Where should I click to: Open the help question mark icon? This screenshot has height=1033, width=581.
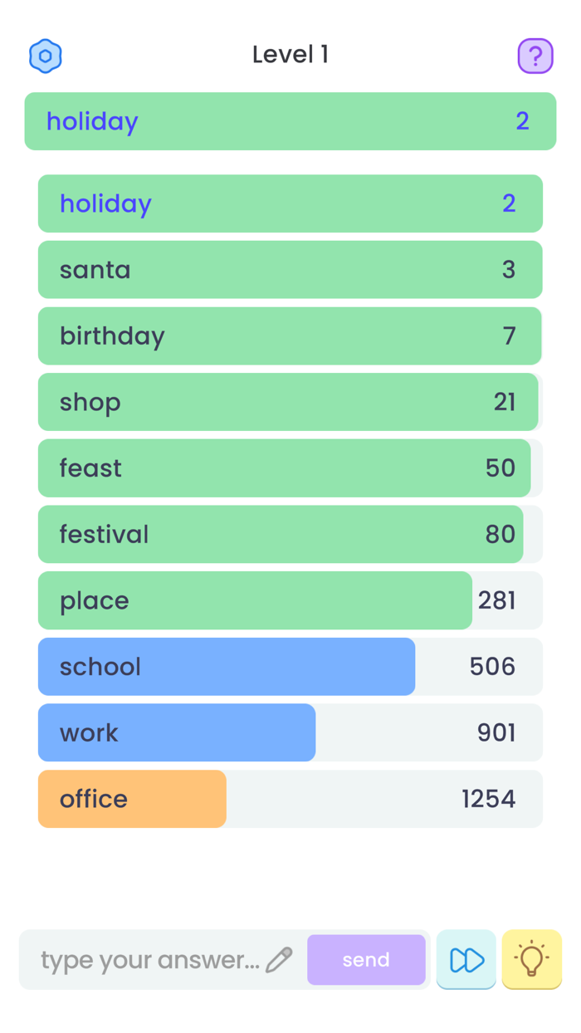(x=535, y=55)
